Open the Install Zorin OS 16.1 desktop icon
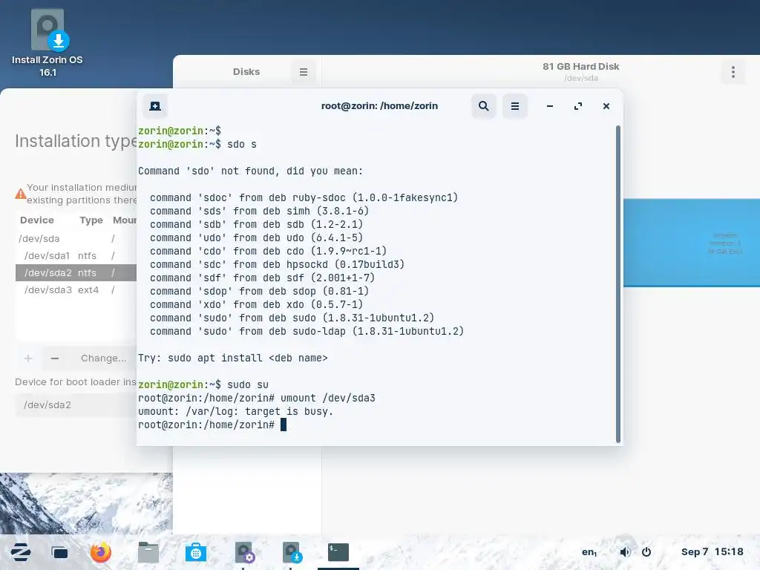Viewport: 760px width, 570px height. pyautogui.click(x=47, y=42)
